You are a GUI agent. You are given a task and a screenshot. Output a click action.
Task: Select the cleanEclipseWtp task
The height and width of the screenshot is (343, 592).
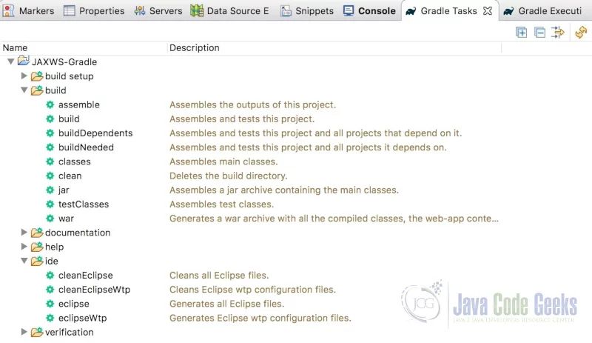pos(94,290)
